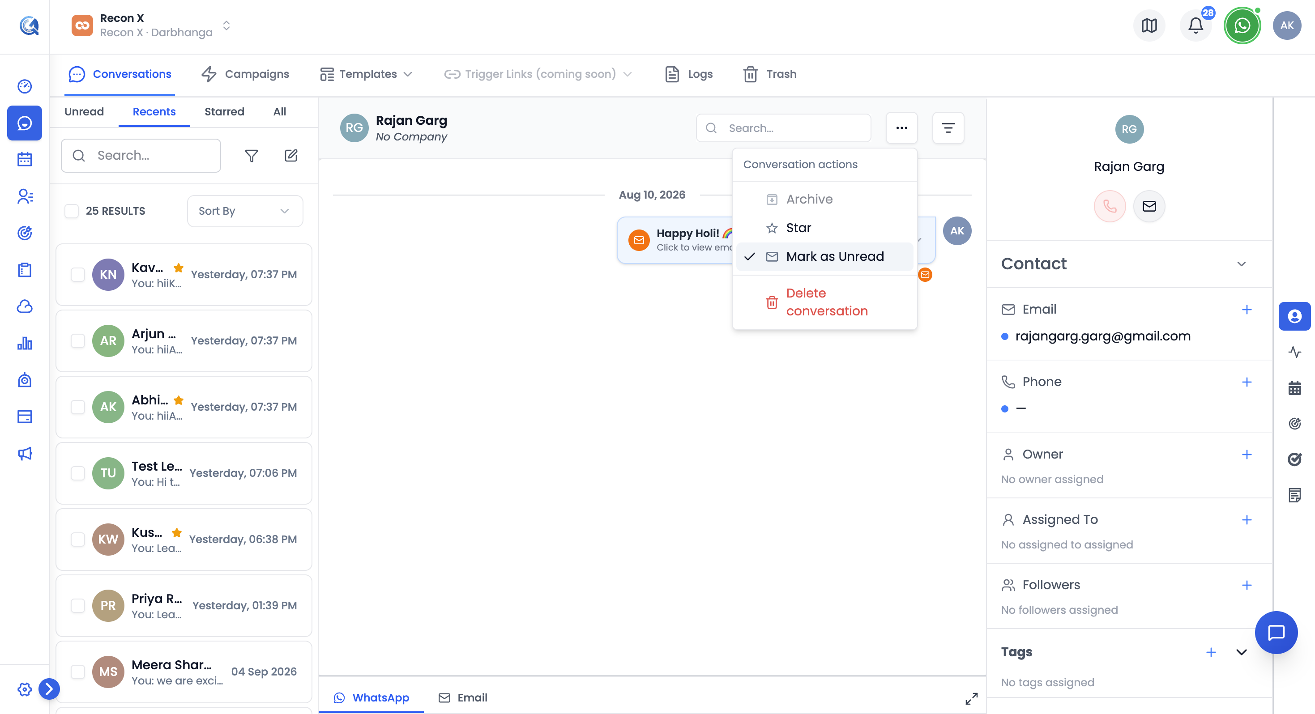The width and height of the screenshot is (1315, 714).
Task: Open the Trigger Links dropdown
Action: [x=538, y=75]
